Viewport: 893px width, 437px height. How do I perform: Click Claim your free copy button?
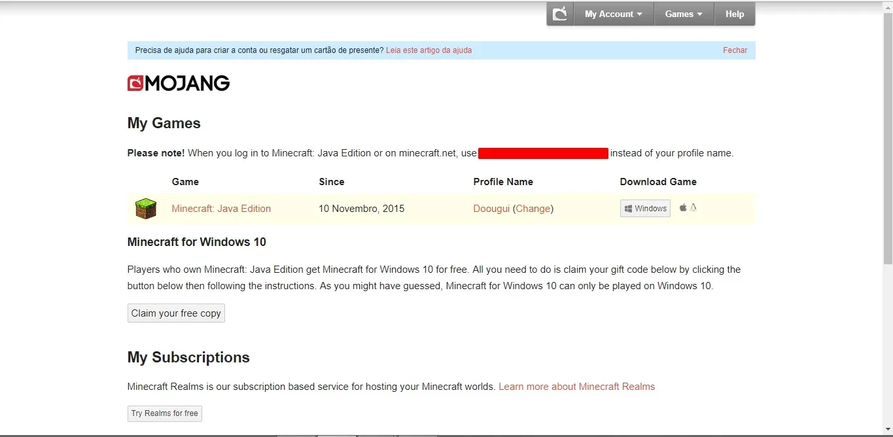point(176,313)
